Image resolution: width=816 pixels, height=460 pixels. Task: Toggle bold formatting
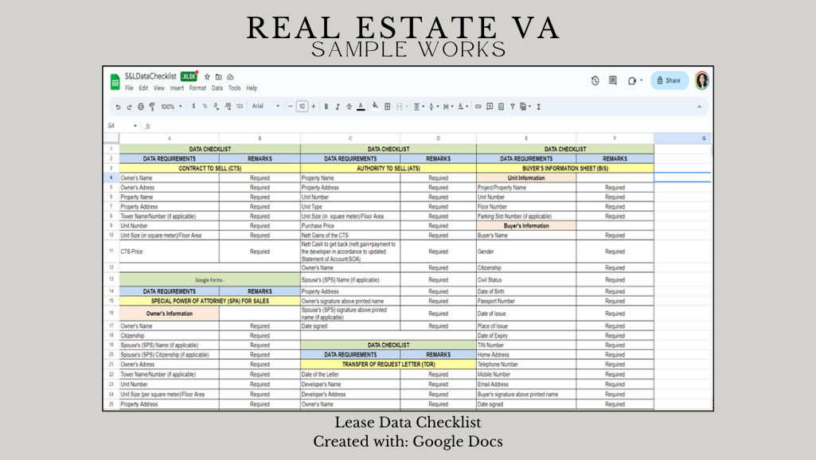[x=326, y=107]
